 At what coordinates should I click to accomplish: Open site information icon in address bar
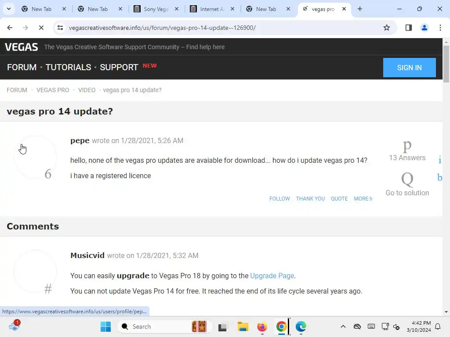(x=60, y=28)
